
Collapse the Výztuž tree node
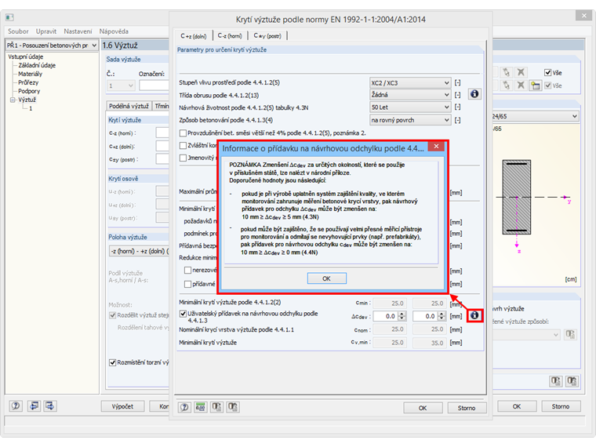[x=13, y=100]
